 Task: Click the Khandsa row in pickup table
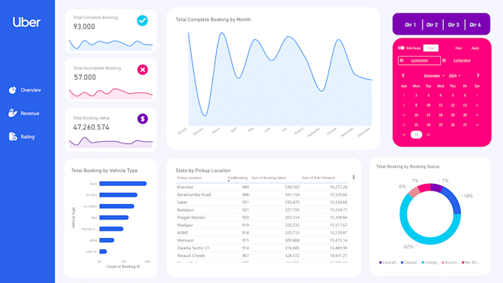262,187
